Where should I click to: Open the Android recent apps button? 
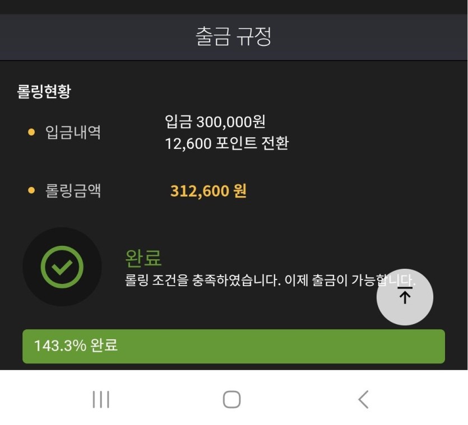click(101, 399)
